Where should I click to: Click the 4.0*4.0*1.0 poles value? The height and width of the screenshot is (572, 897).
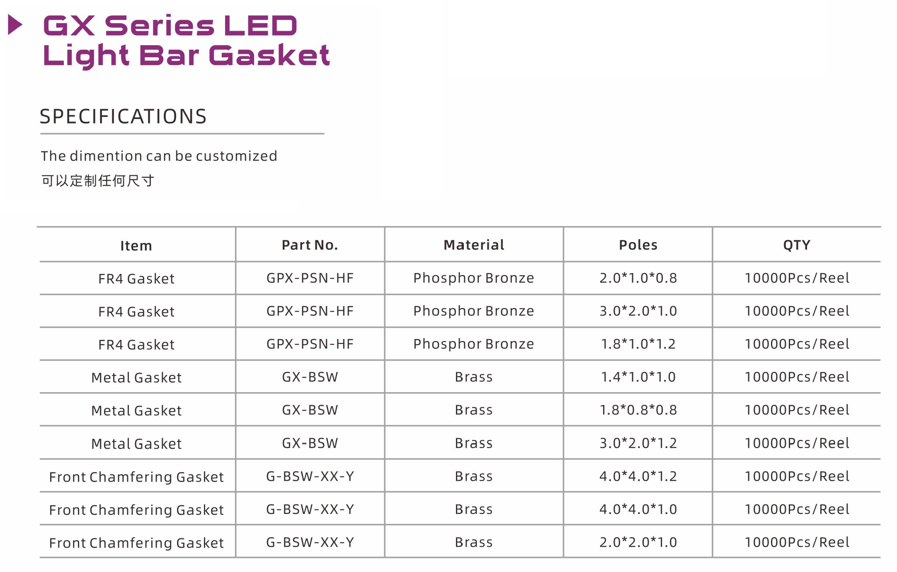[x=638, y=509]
